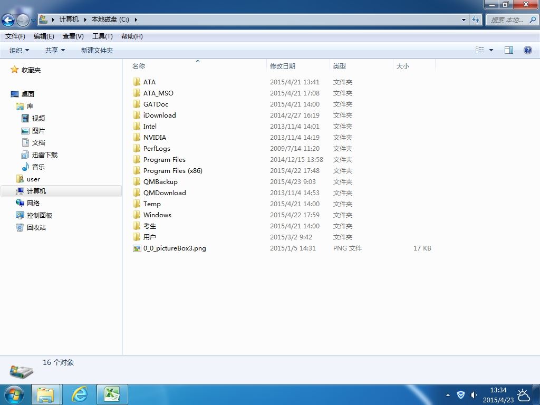Click 计算机 breadcrumb in address bar
This screenshot has width=540, height=405.
tap(69, 20)
